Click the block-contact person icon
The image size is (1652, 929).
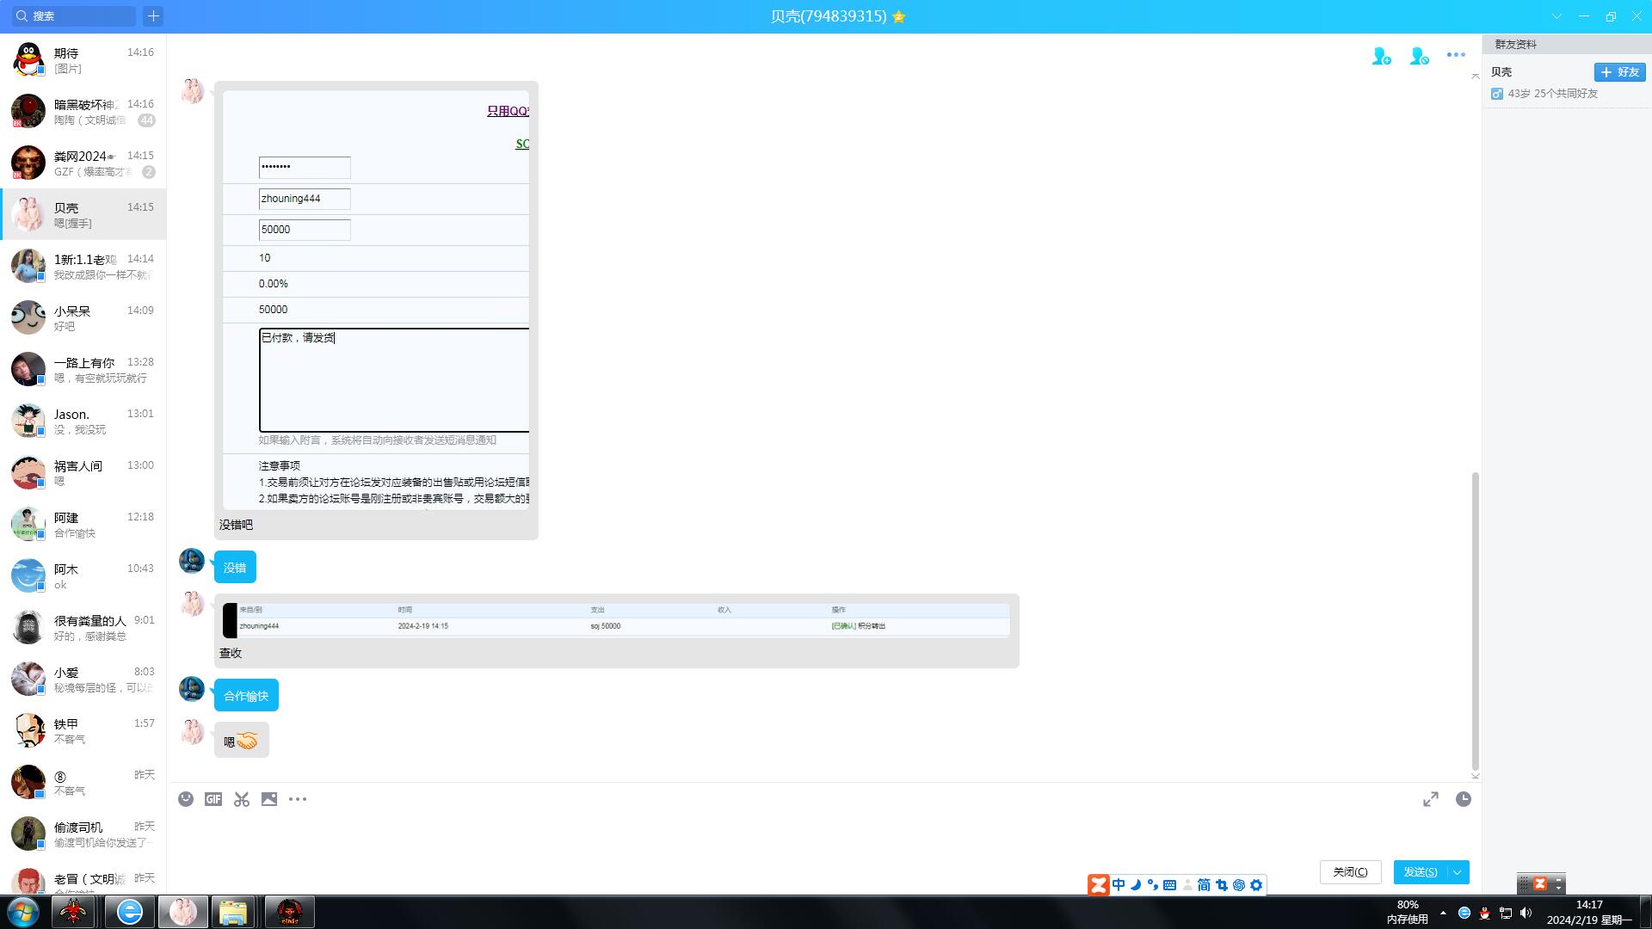coord(1419,56)
